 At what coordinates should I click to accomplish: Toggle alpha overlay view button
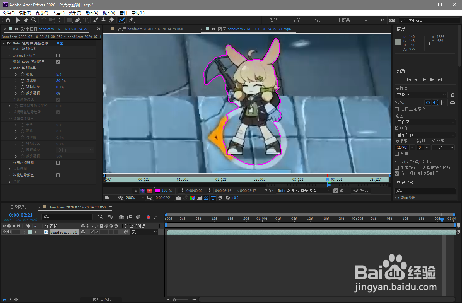(150, 190)
